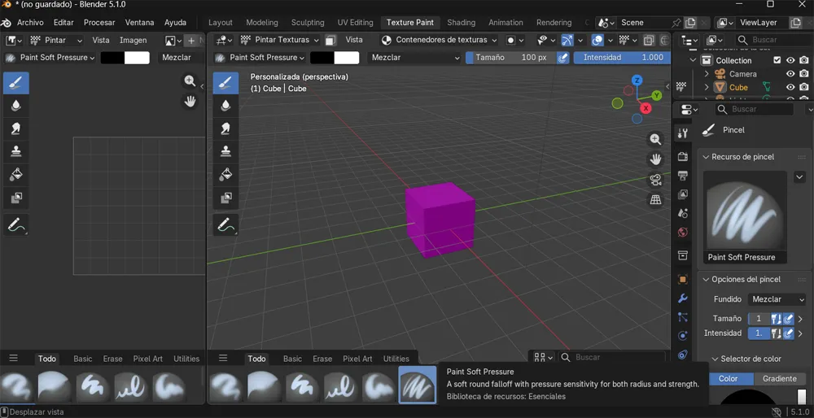The width and height of the screenshot is (814, 418).
Task: Select the Annotate tool in 3D viewport toolbar
Action: tap(225, 224)
